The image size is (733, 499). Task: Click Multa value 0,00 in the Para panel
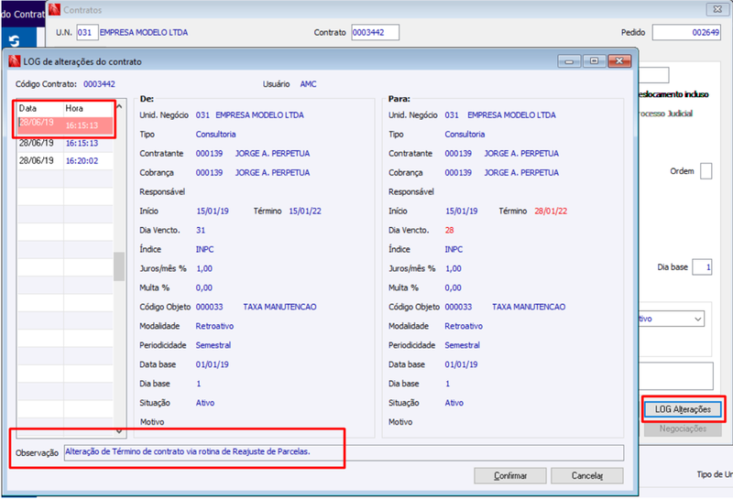(453, 287)
